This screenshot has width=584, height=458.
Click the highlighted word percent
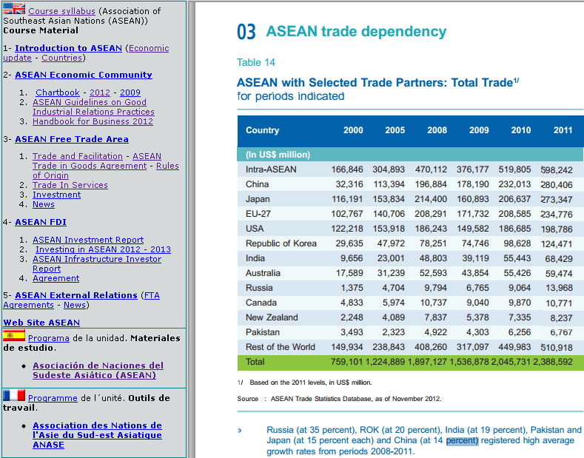point(462,440)
